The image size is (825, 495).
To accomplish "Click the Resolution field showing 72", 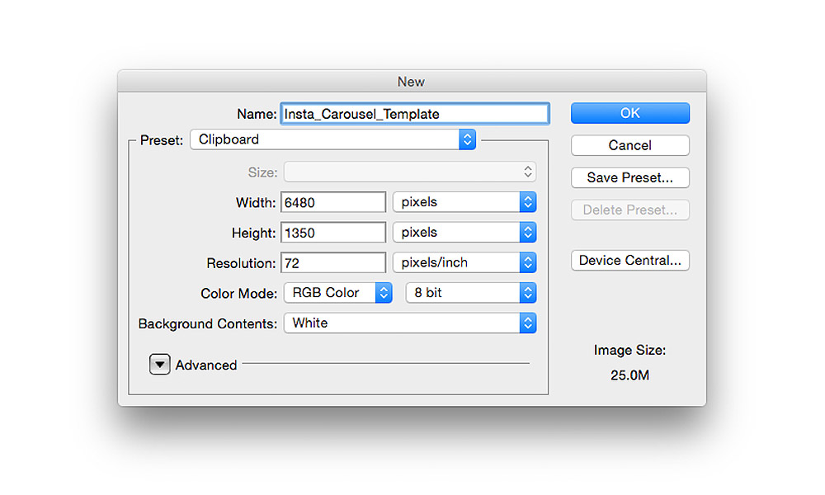I will coord(333,263).
